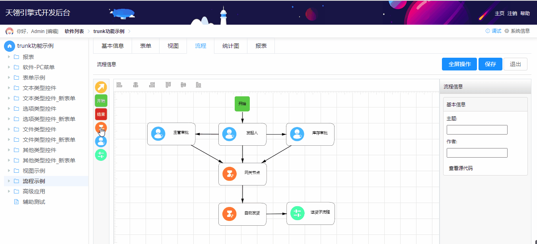Image resolution: width=537 pixels, height=244 pixels.
Task: Expand the 高级应用 tree node
Action: [9, 191]
